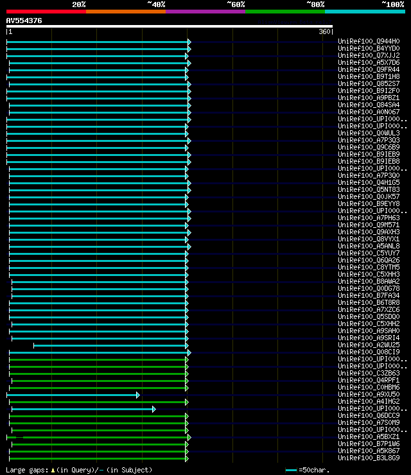
Task: Select hit label UniRef100_A7P3Q3
Action: tap(369, 140)
